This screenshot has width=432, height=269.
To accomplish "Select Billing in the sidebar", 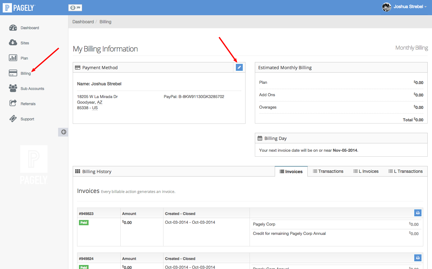I will click(26, 74).
